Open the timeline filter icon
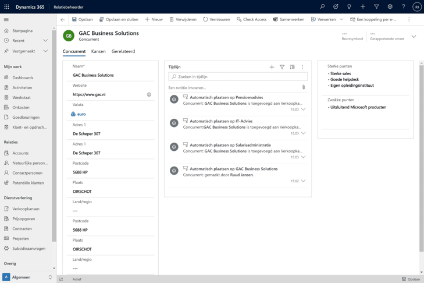 tap(282, 67)
